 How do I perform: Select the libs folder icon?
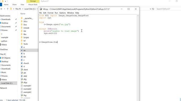click(x=21, y=34)
